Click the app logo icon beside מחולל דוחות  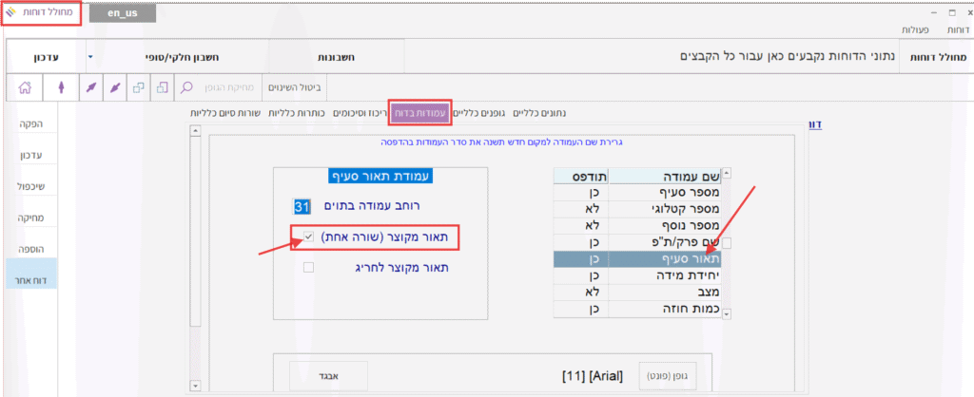[x=11, y=13]
